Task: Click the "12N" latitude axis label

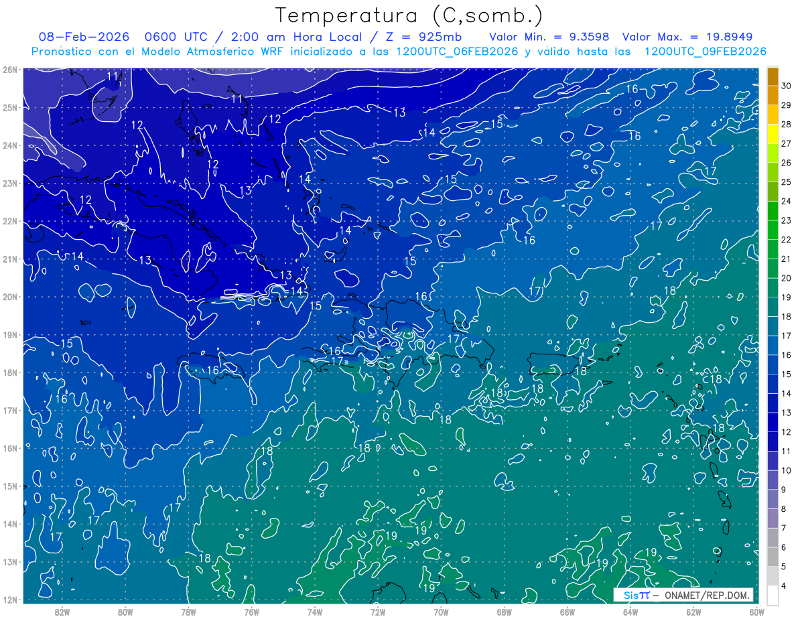Action: (10, 600)
